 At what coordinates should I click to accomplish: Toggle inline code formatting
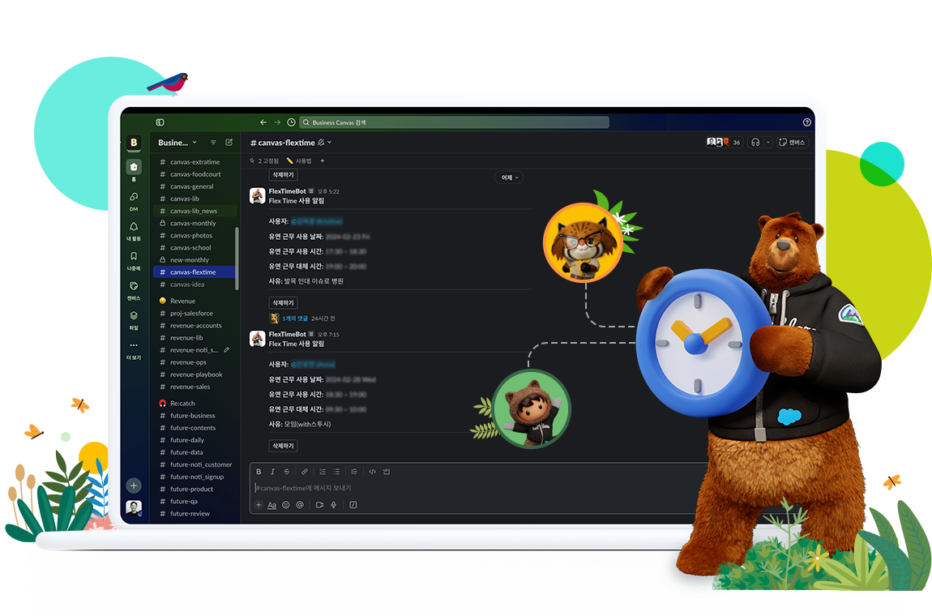(x=372, y=472)
